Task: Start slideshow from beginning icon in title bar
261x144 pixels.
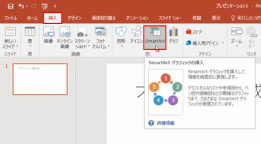Action: tap(45, 6)
